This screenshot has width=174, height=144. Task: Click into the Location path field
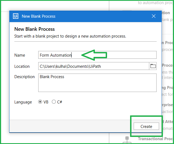(94, 66)
